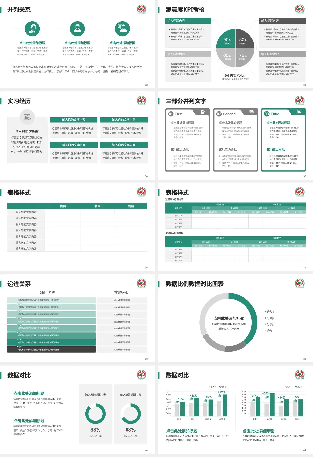Select the 售前 table column header
The width and height of the screenshot is (313, 457).
pos(63,206)
